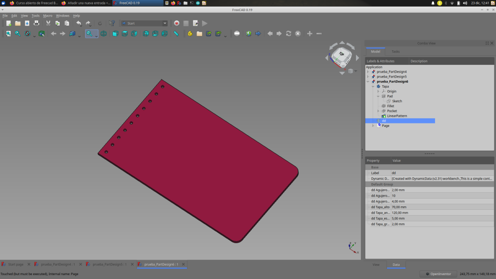
Task: Collapse the Pad tree node
Action: [x=378, y=96]
